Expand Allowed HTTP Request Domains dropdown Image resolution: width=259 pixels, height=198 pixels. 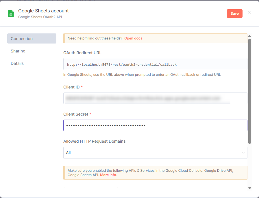tap(155, 153)
